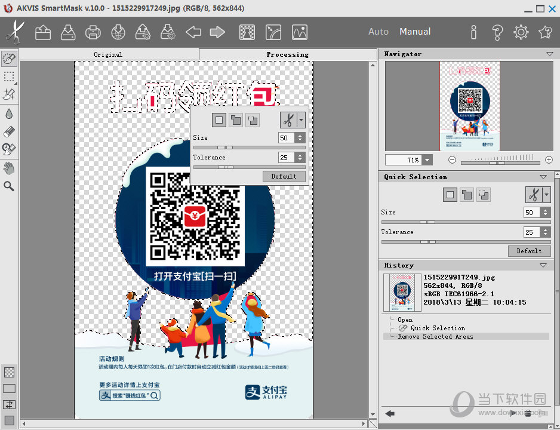
Task: Click Tolerance stepper arrows in floating popup
Action: click(300, 158)
